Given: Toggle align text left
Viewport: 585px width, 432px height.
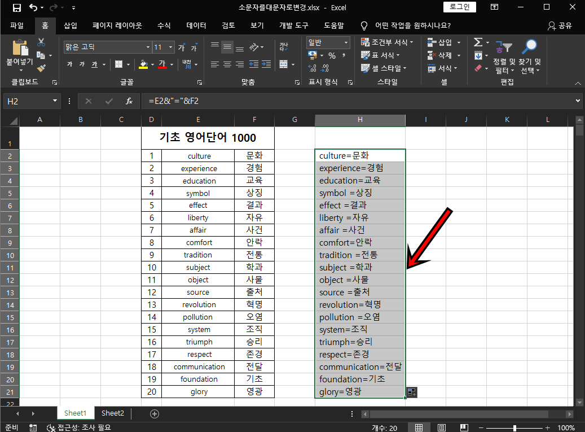Looking at the screenshot, I should (214, 64).
